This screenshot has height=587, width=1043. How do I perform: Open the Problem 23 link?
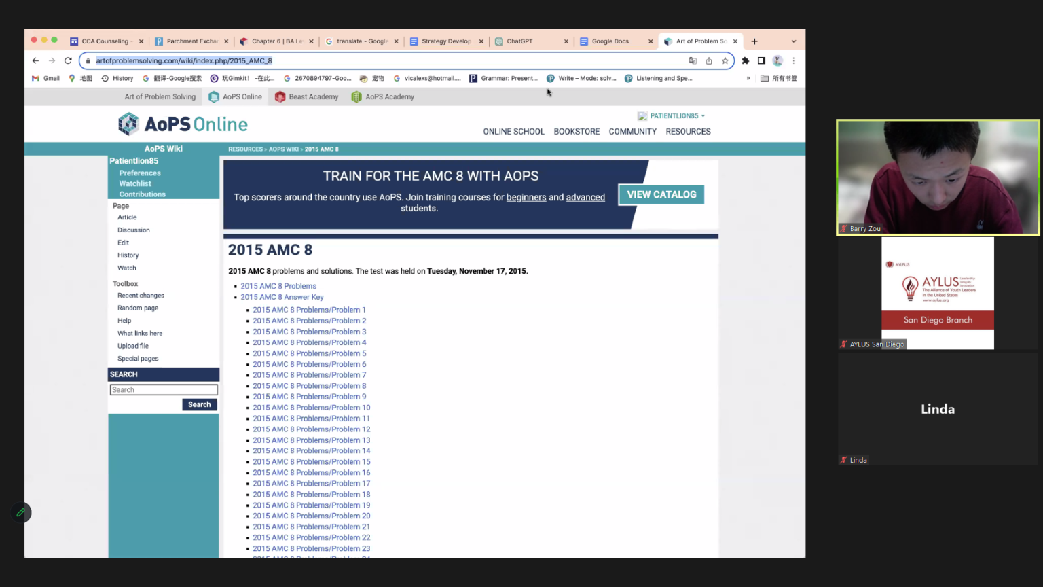pyautogui.click(x=312, y=549)
